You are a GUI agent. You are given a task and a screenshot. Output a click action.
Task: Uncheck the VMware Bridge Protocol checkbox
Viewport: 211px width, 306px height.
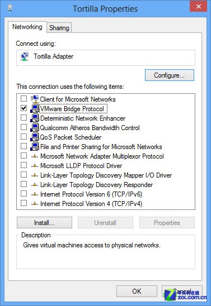[24, 108]
